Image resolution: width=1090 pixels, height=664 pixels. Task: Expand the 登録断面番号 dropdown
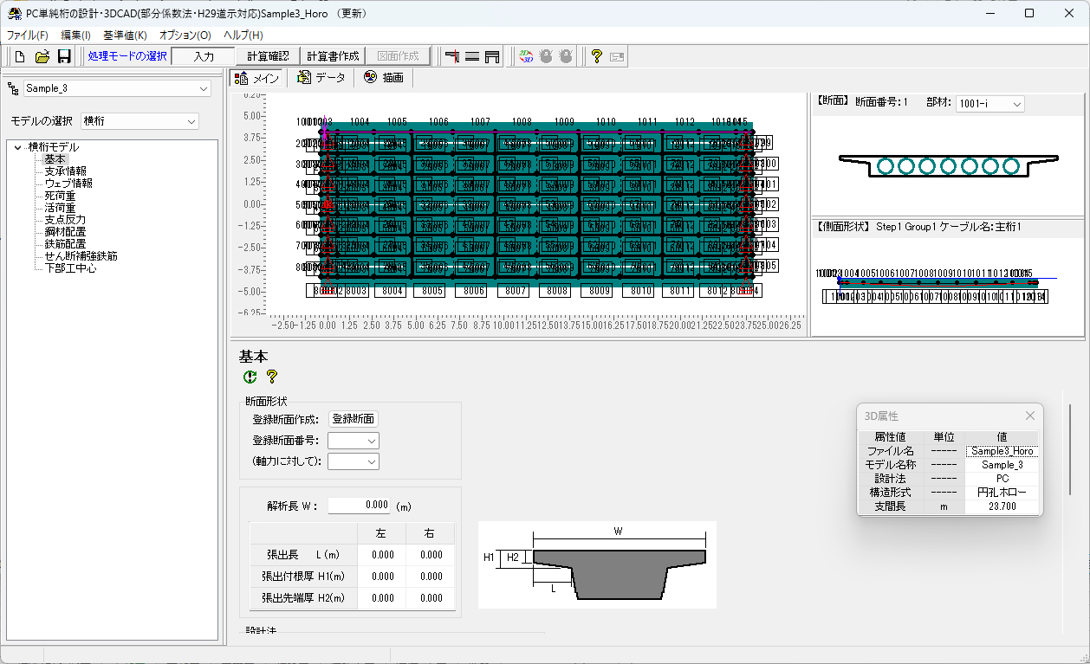coord(354,441)
